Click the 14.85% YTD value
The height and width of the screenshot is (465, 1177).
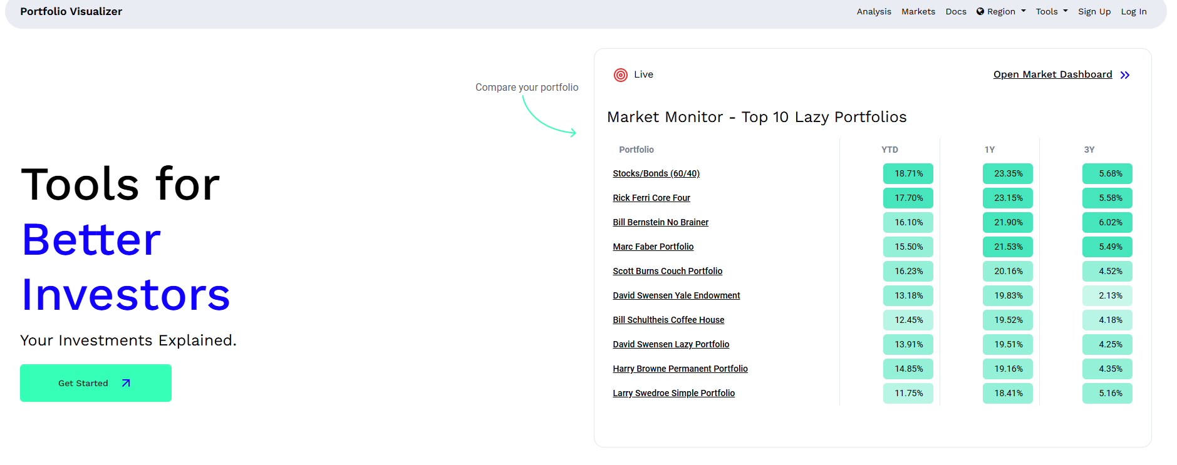point(908,369)
